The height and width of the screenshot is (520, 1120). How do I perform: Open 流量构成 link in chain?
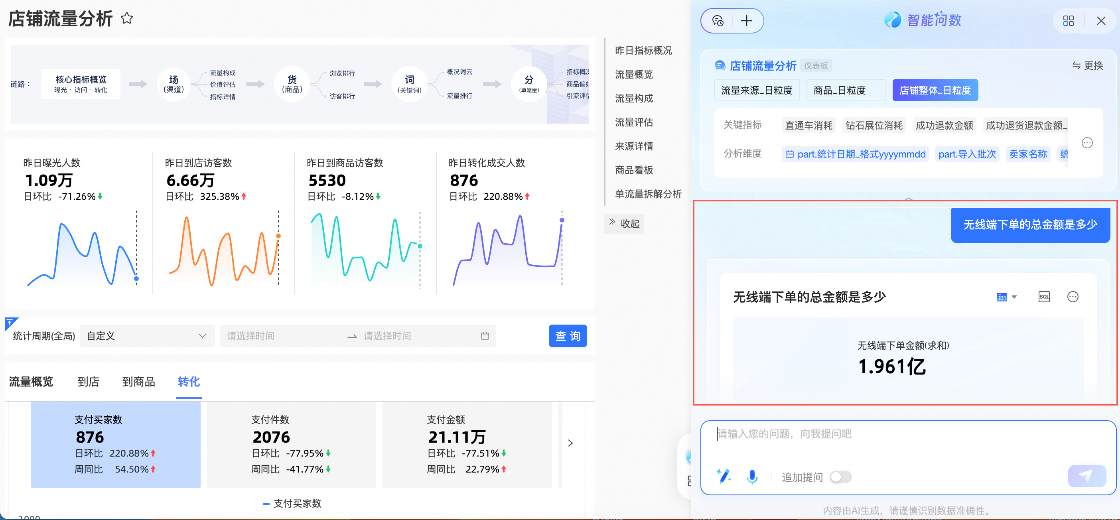[x=223, y=73]
